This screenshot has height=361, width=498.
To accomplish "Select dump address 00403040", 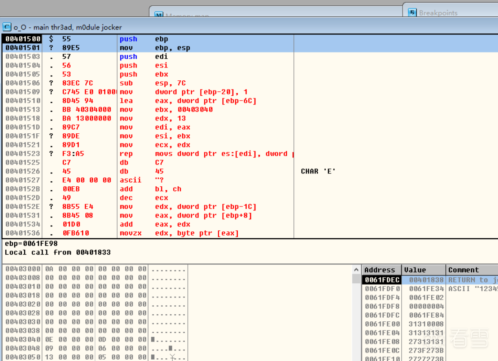I will 23,339.
